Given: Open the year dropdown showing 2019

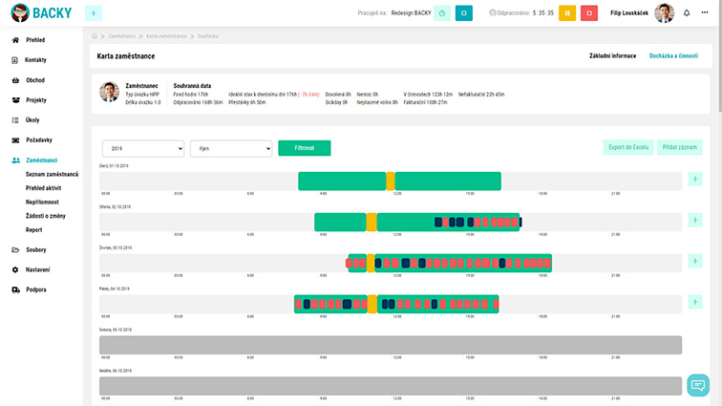Looking at the screenshot, I should point(142,148).
